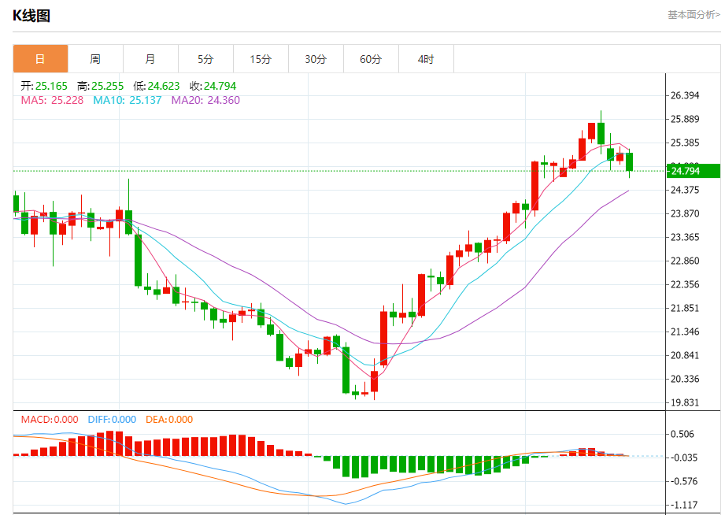Click the 20.336 price axis label

point(685,379)
